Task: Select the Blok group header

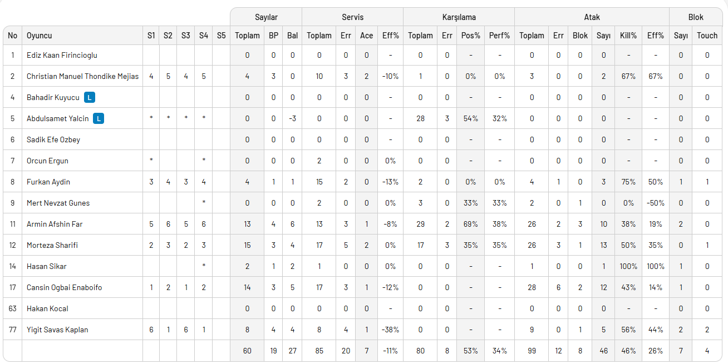Action: click(x=696, y=17)
